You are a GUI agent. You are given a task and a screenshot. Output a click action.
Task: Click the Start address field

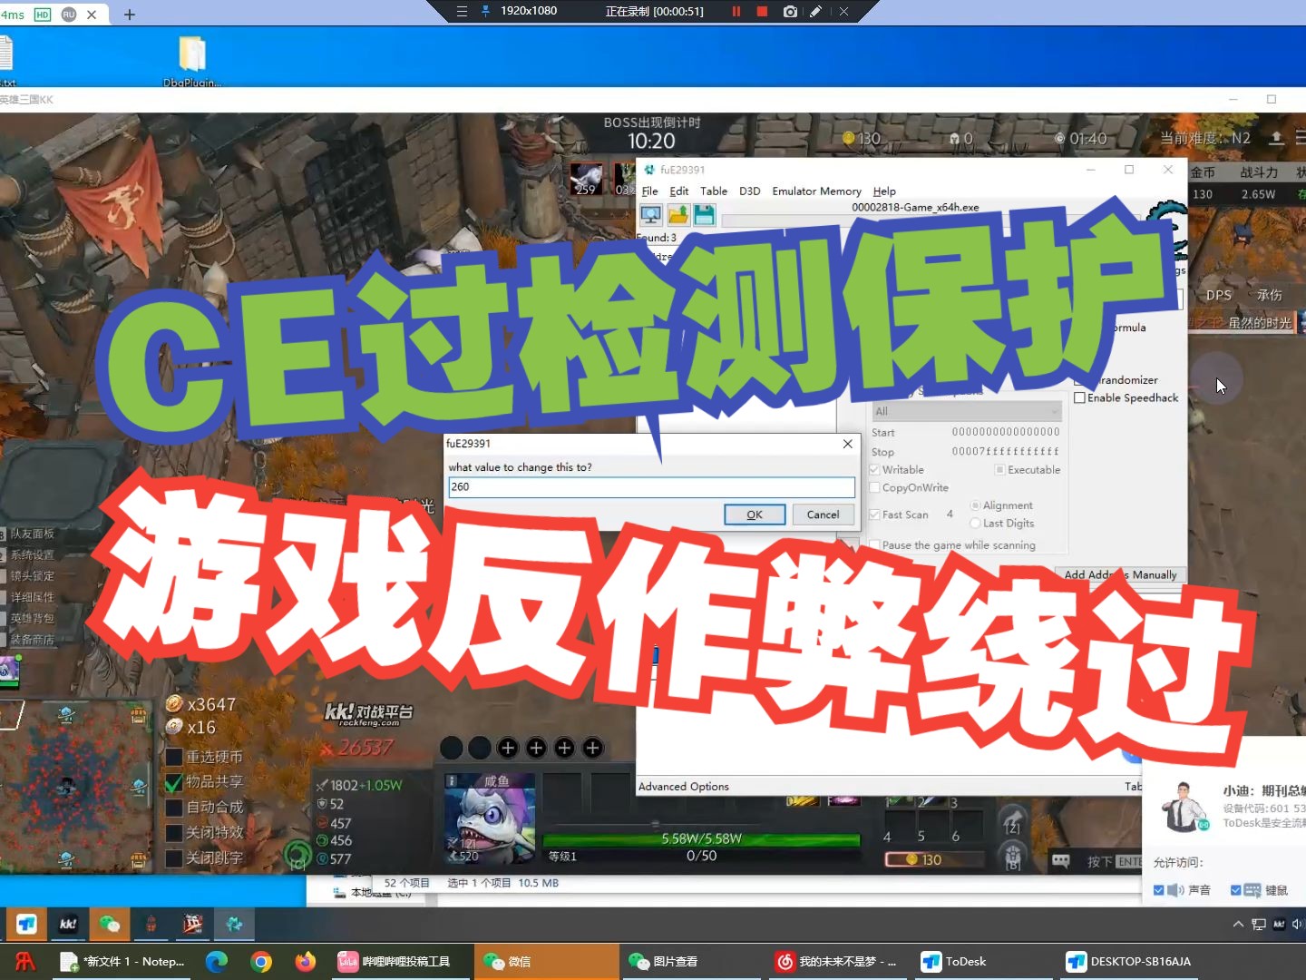tap(1005, 433)
